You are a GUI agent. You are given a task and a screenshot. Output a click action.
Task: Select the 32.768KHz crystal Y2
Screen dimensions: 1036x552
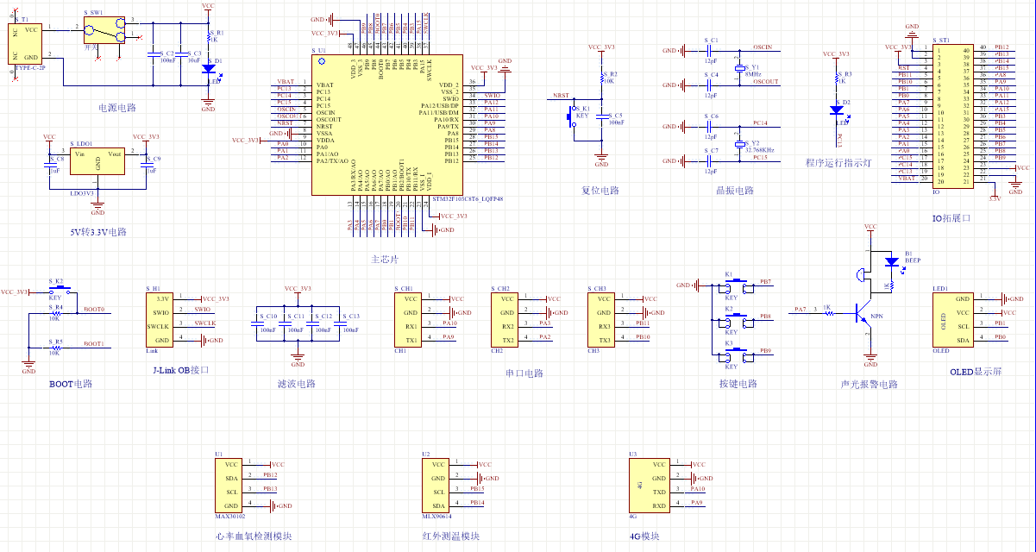(738, 144)
